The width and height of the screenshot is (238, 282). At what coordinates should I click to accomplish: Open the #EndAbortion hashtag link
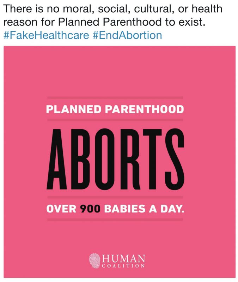[127, 35]
